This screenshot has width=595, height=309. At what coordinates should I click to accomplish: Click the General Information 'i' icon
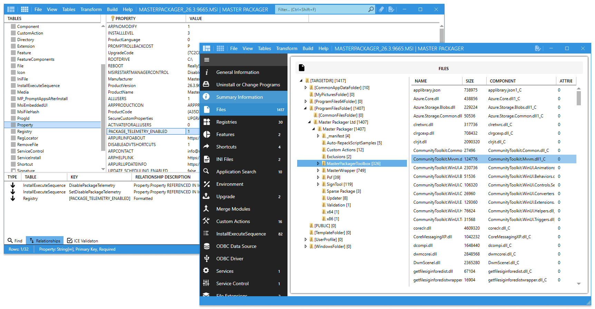(x=206, y=72)
